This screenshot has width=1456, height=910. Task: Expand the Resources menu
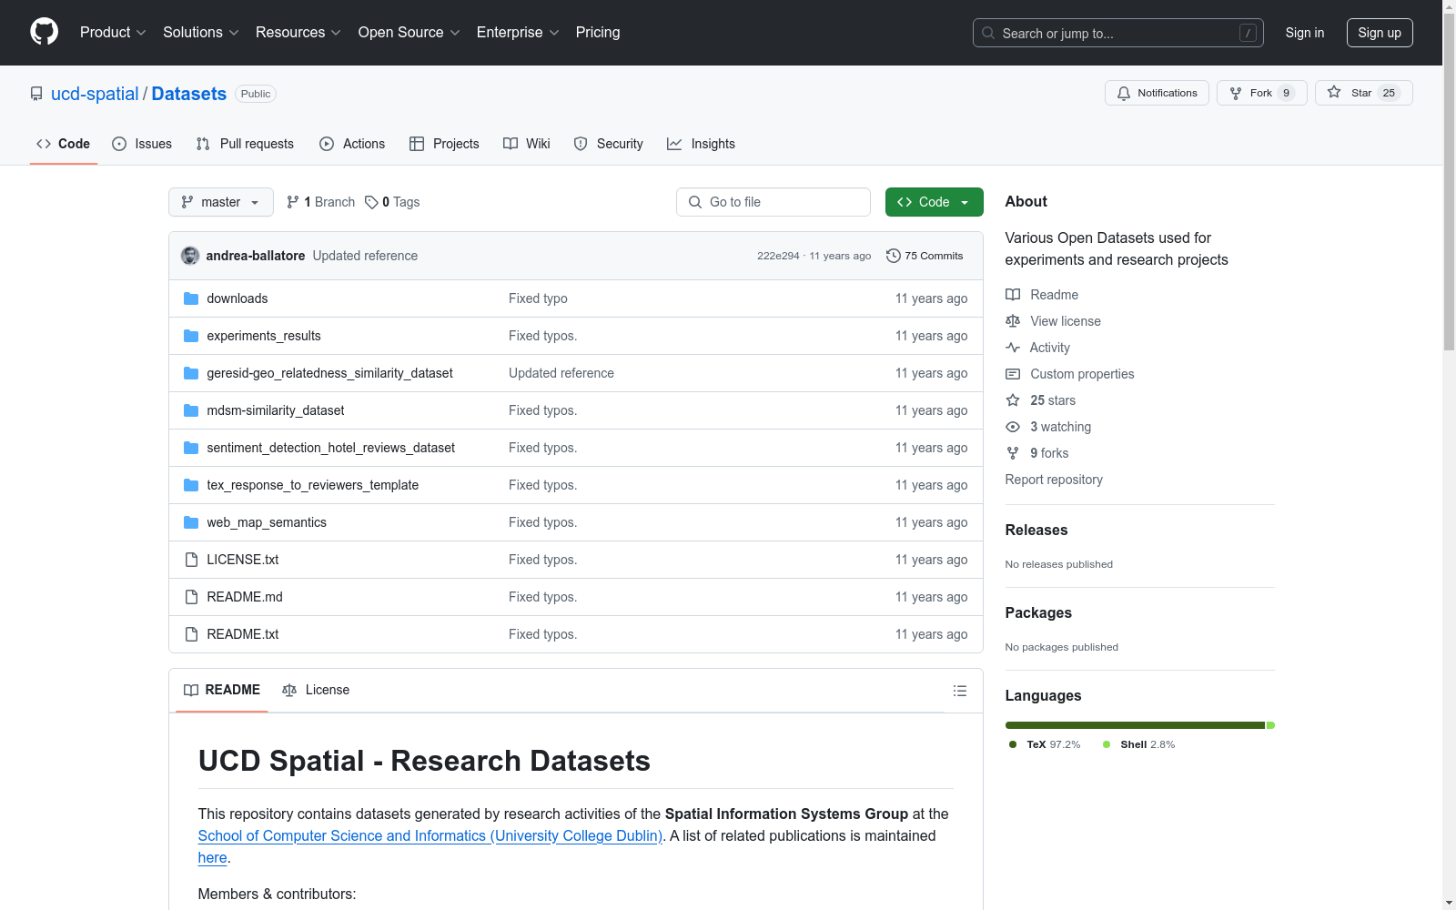[x=298, y=33]
